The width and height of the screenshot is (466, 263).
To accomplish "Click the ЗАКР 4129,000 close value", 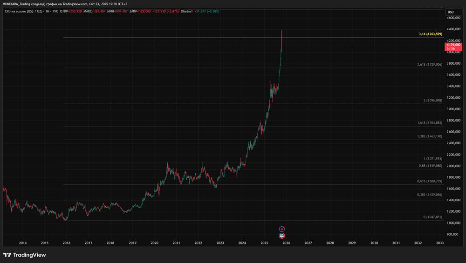I will tap(140, 11).
